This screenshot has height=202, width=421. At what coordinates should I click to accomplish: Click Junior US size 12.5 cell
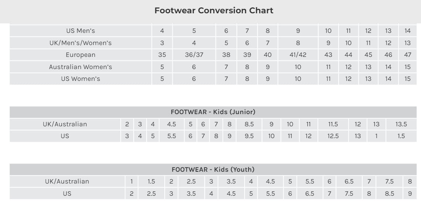333,136
